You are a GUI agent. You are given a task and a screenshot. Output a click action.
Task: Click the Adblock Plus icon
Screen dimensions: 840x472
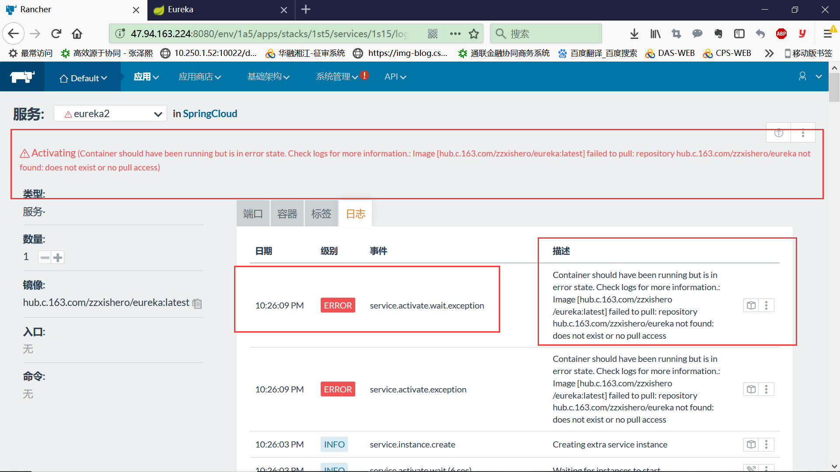click(x=781, y=34)
